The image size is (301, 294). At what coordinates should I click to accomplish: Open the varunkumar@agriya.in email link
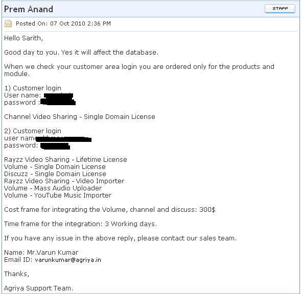(x=68, y=260)
